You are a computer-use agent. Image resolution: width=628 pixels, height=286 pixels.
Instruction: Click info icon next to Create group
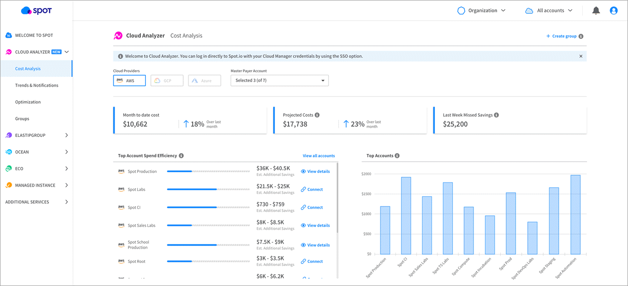click(581, 36)
